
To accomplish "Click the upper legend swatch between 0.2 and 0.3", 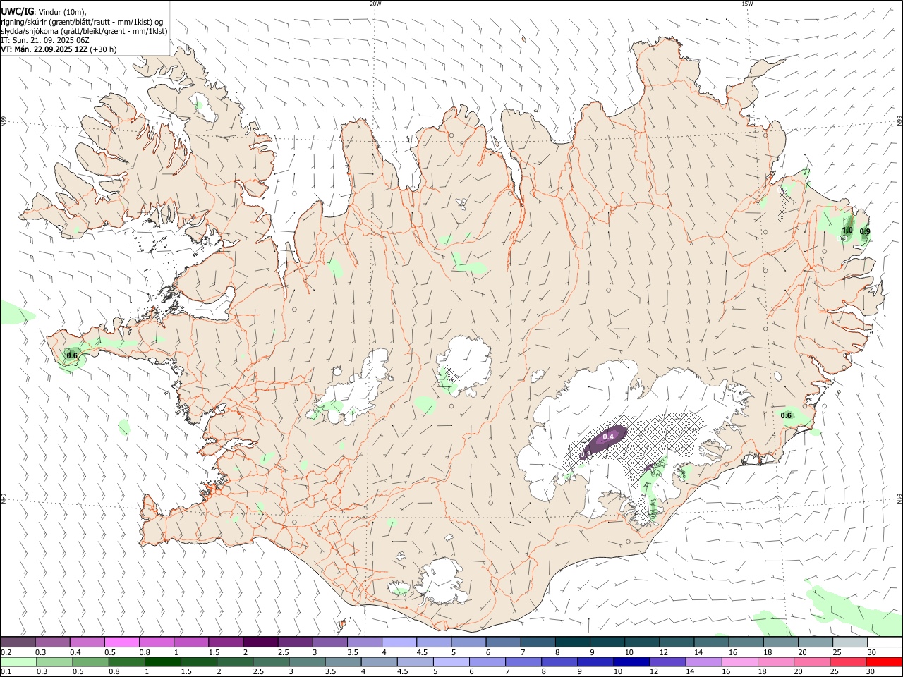I will pyautogui.click(x=18, y=642).
